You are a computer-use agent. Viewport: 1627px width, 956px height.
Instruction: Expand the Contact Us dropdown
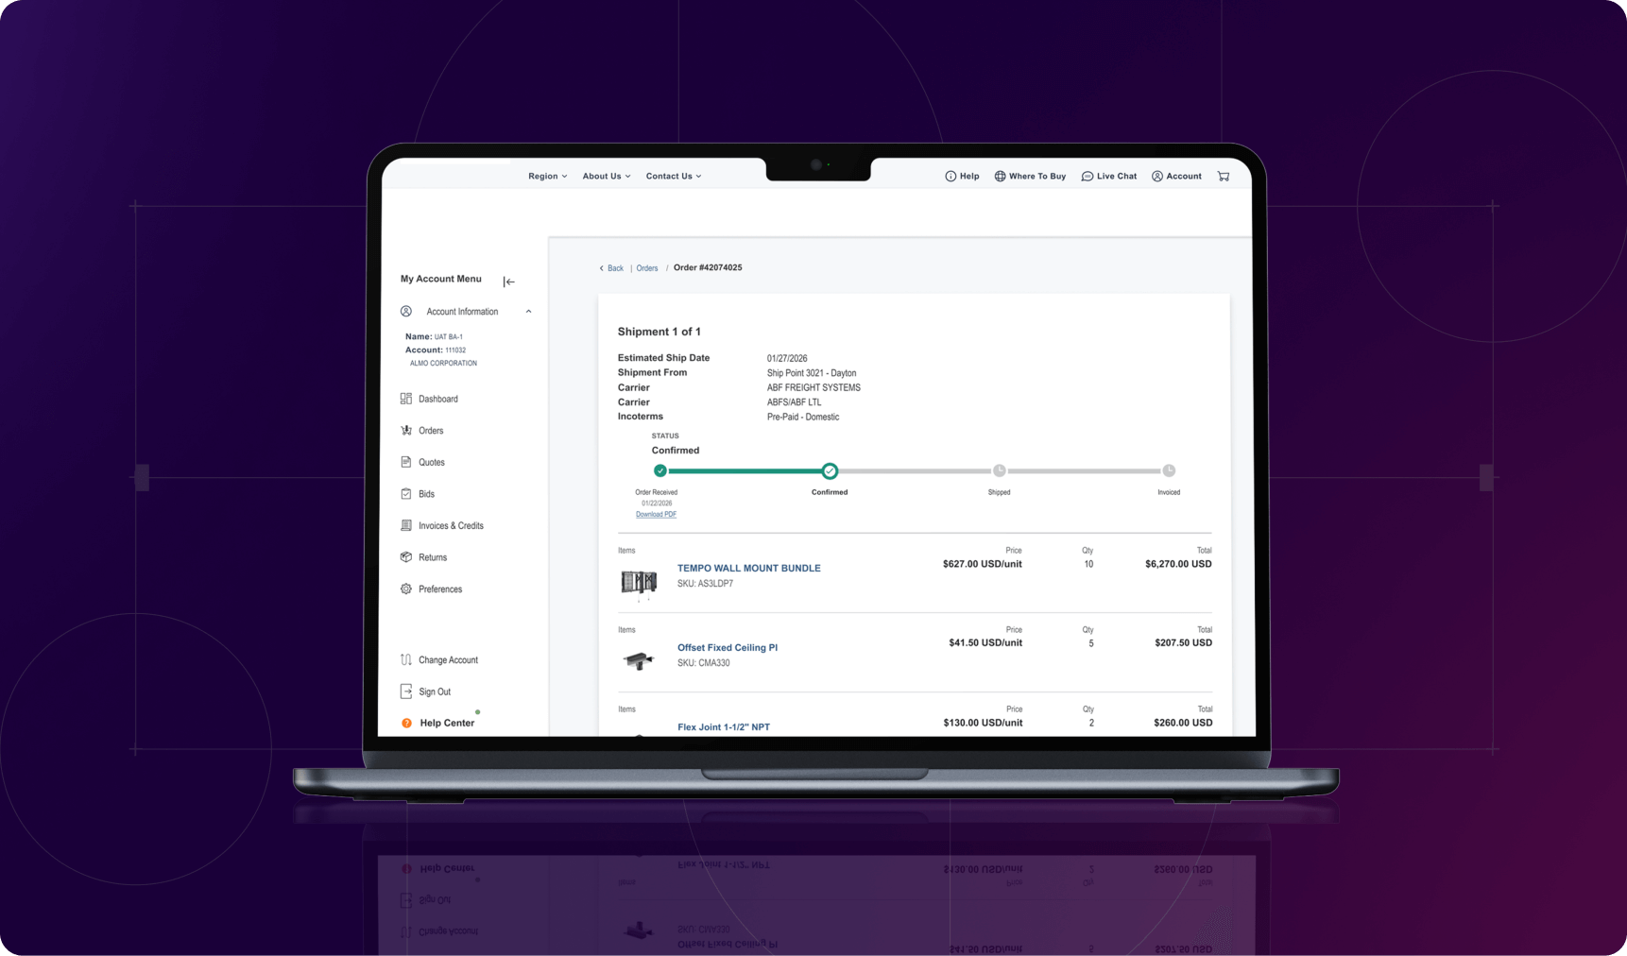[673, 177]
